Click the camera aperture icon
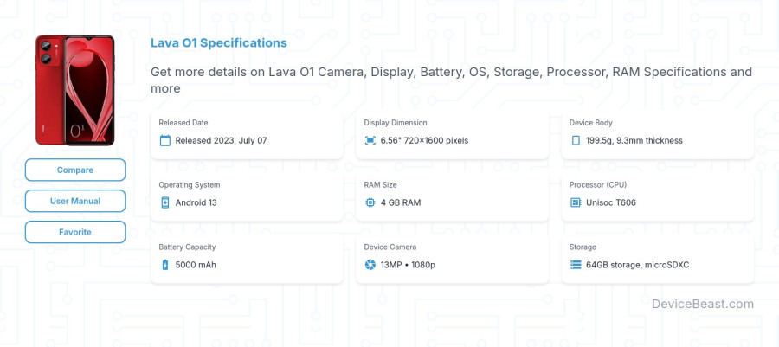 tap(370, 265)
